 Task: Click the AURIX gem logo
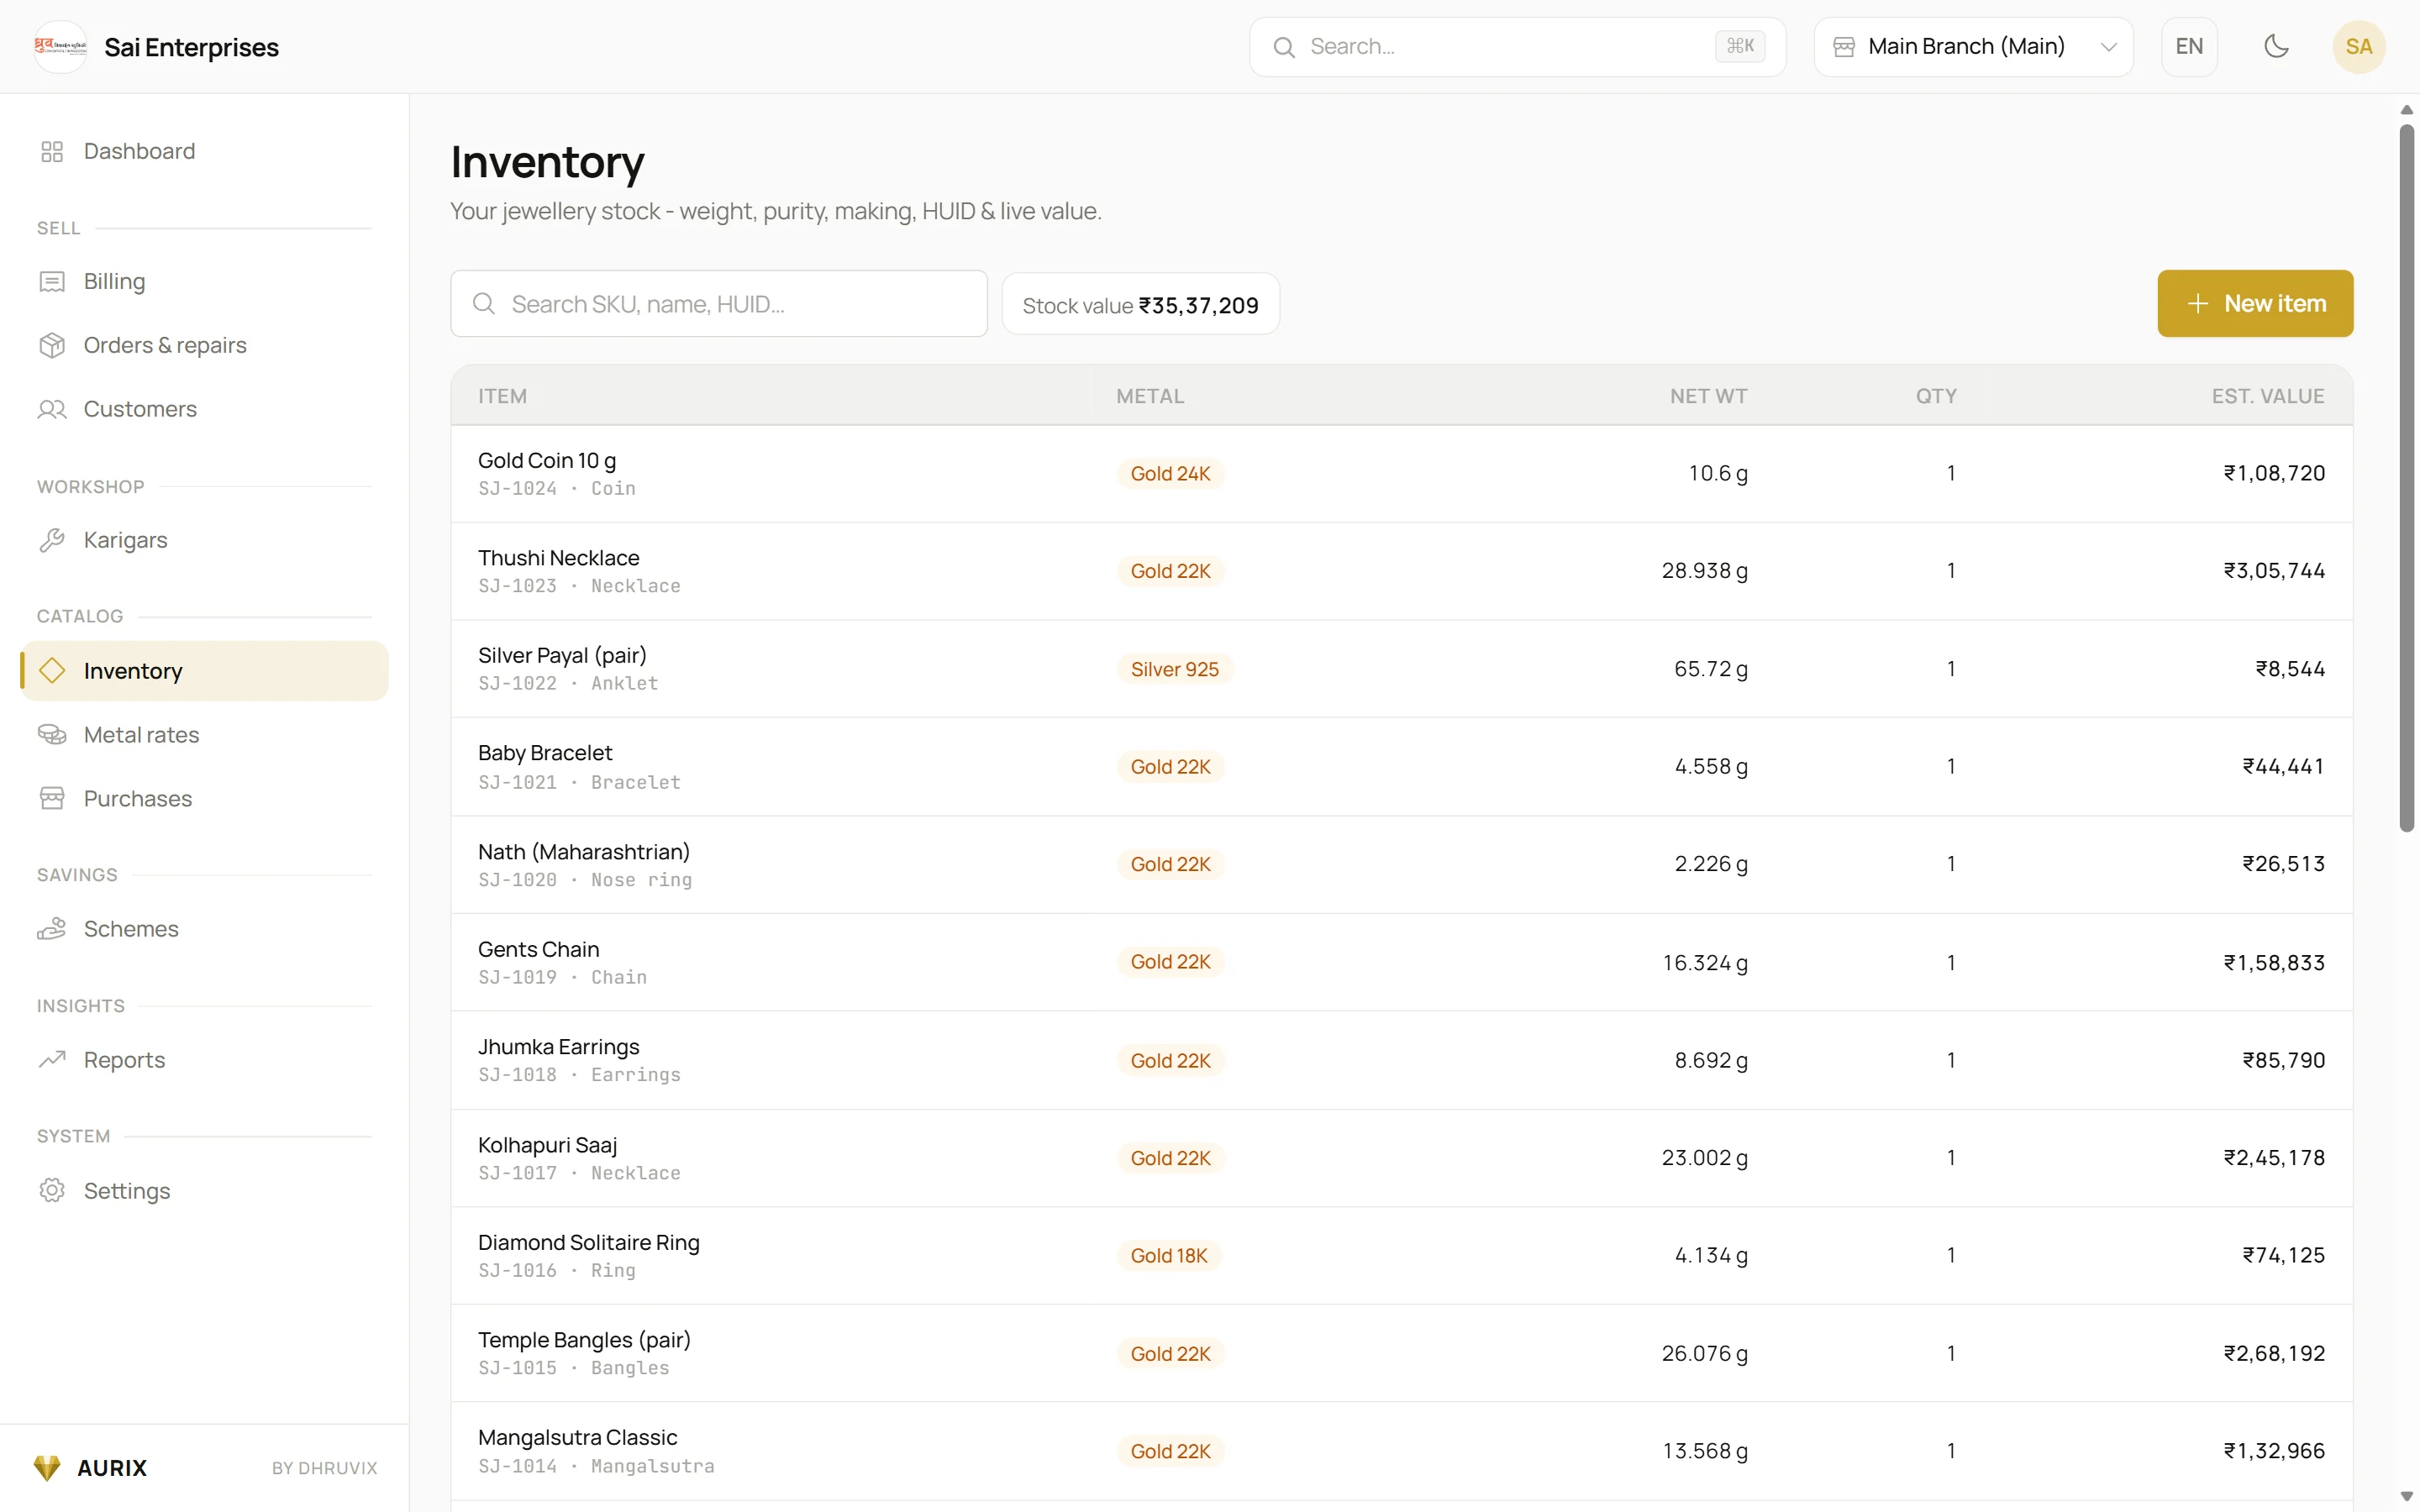pyautogui.click(x=47, y=1467)
